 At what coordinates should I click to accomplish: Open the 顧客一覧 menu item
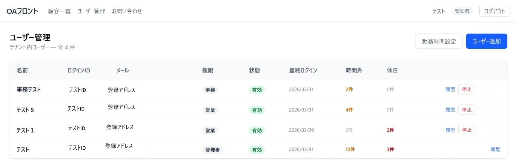59,11
